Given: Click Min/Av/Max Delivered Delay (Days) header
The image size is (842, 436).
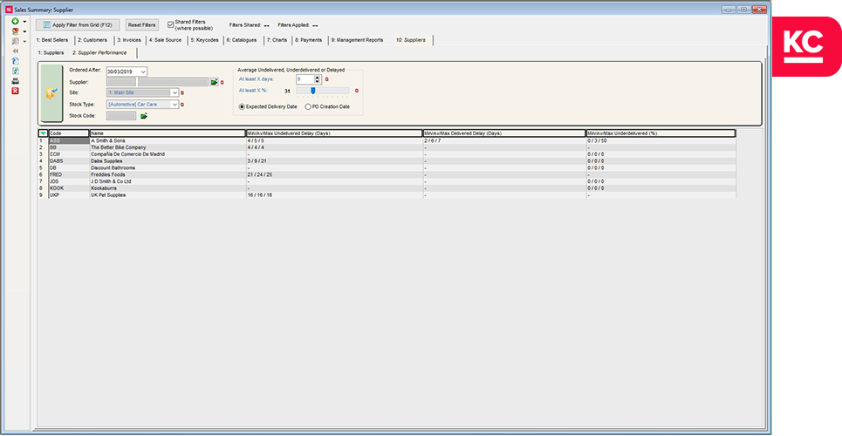Looking at the screenshot, I should click(x=504, y=133).
